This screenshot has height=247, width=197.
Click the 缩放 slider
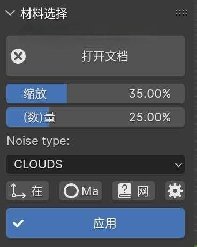(95, 94)
